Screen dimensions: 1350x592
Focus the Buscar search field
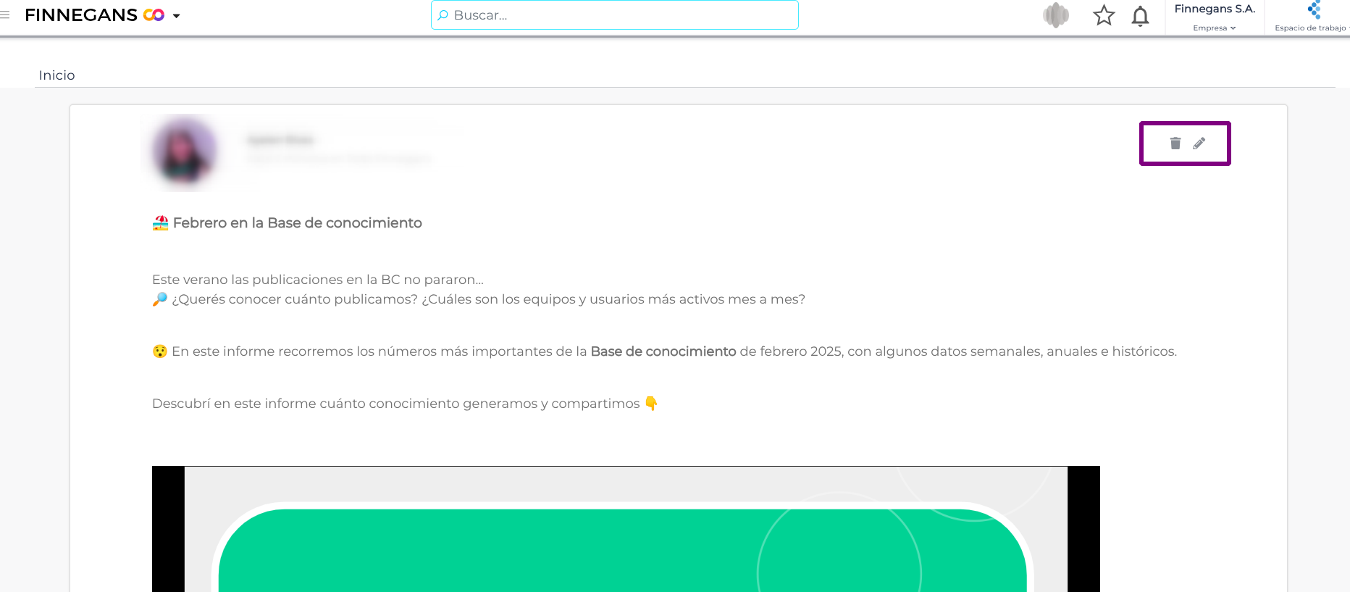point(615,15)
